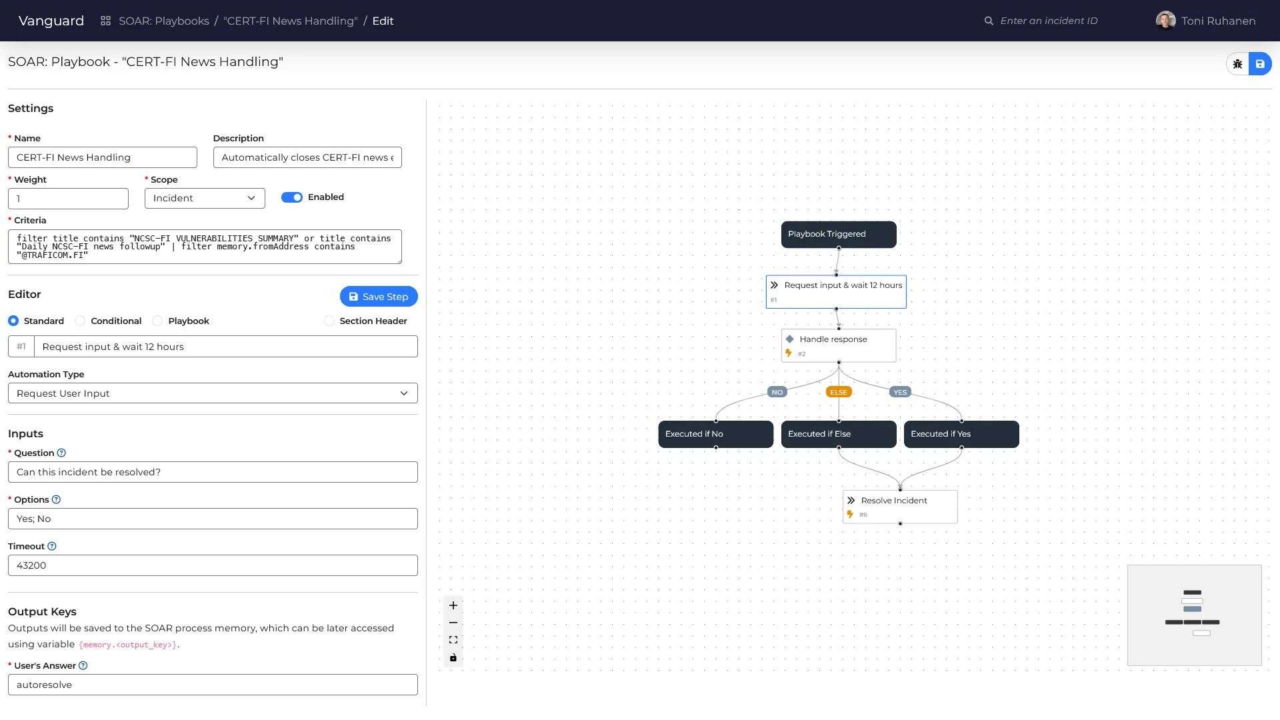Open the Question help tooltip icon
Viewport: 1280px width, 720px height.
click(61, 453)
